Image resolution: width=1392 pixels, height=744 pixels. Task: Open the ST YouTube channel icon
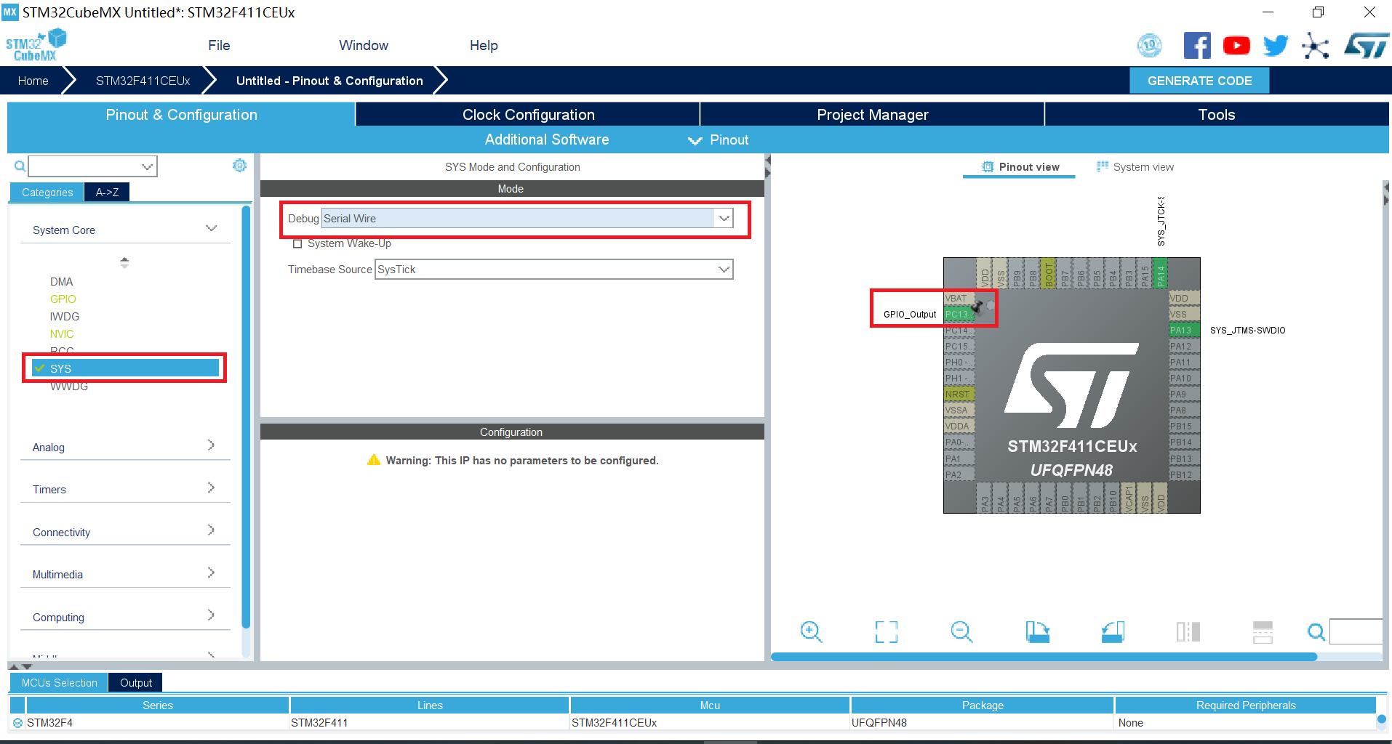(1236, 44)
